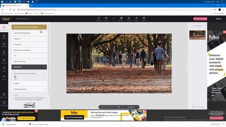The width and height of the screenshot is (226, 127).
Task: Open the YouTube bookmark in bookmarks bar
Action: 32,13
